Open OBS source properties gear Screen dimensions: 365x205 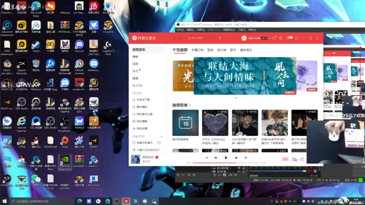224,175
